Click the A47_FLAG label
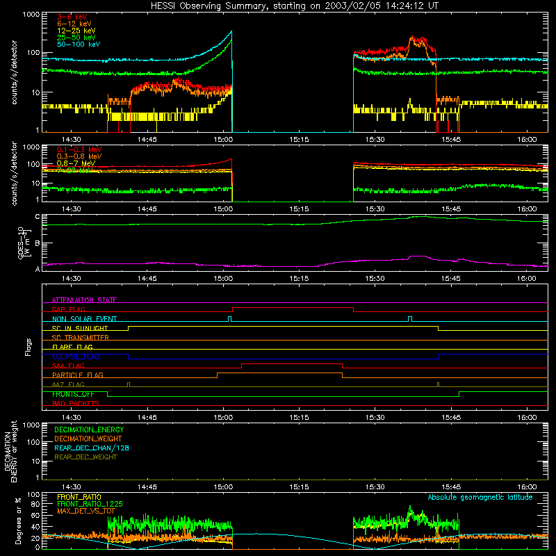 click(68, 384)
